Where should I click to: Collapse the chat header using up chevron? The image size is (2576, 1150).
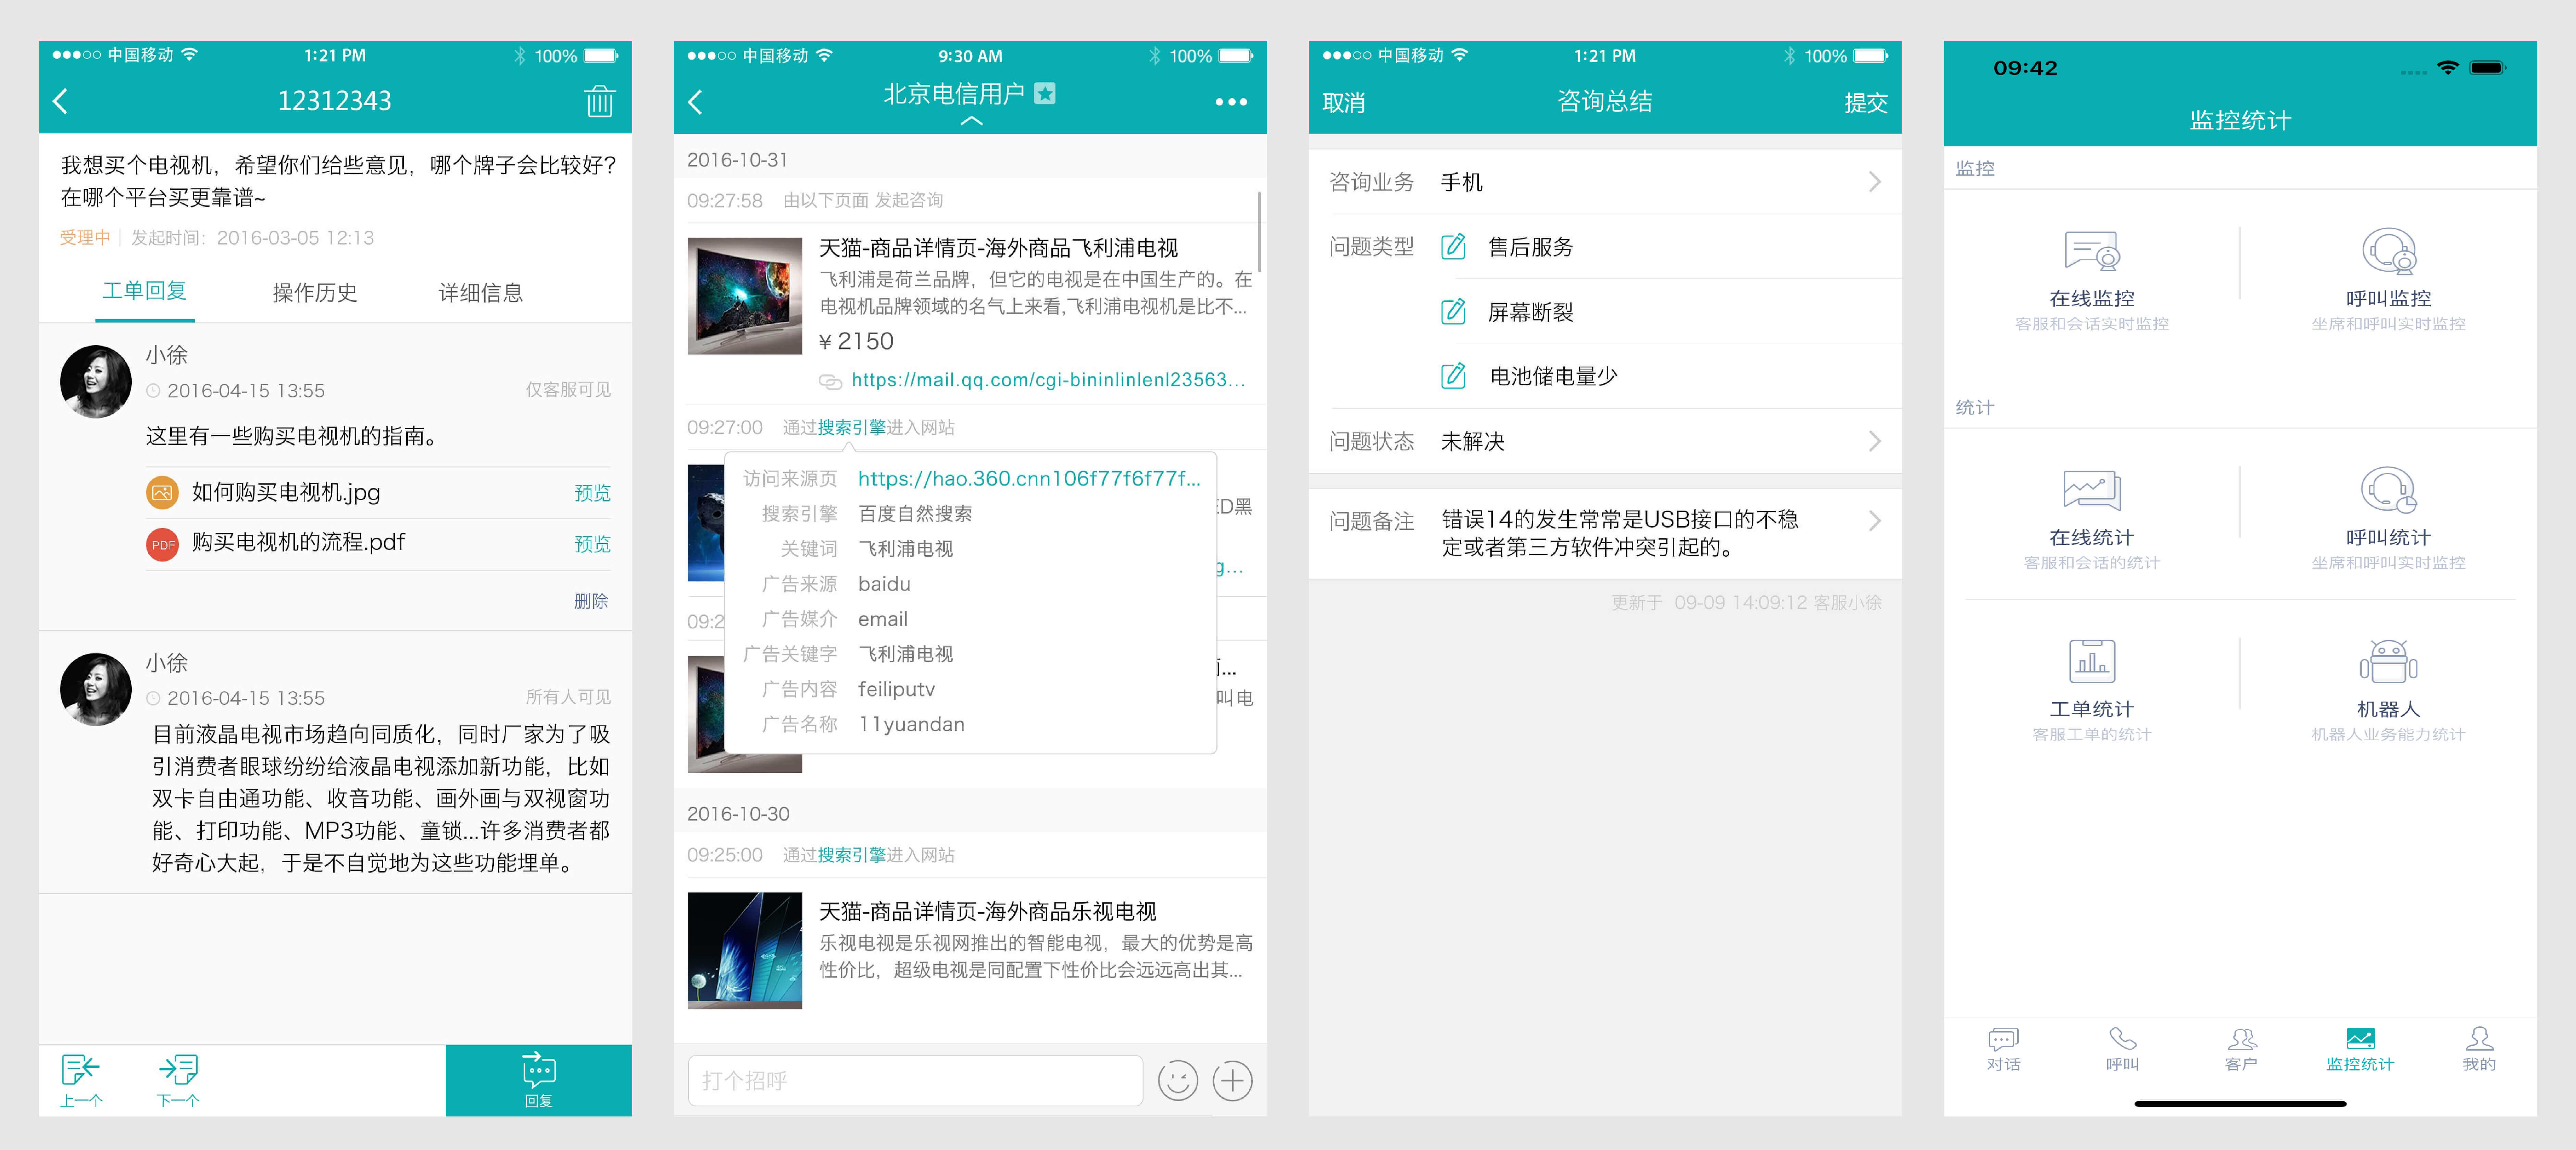point(971,121)
